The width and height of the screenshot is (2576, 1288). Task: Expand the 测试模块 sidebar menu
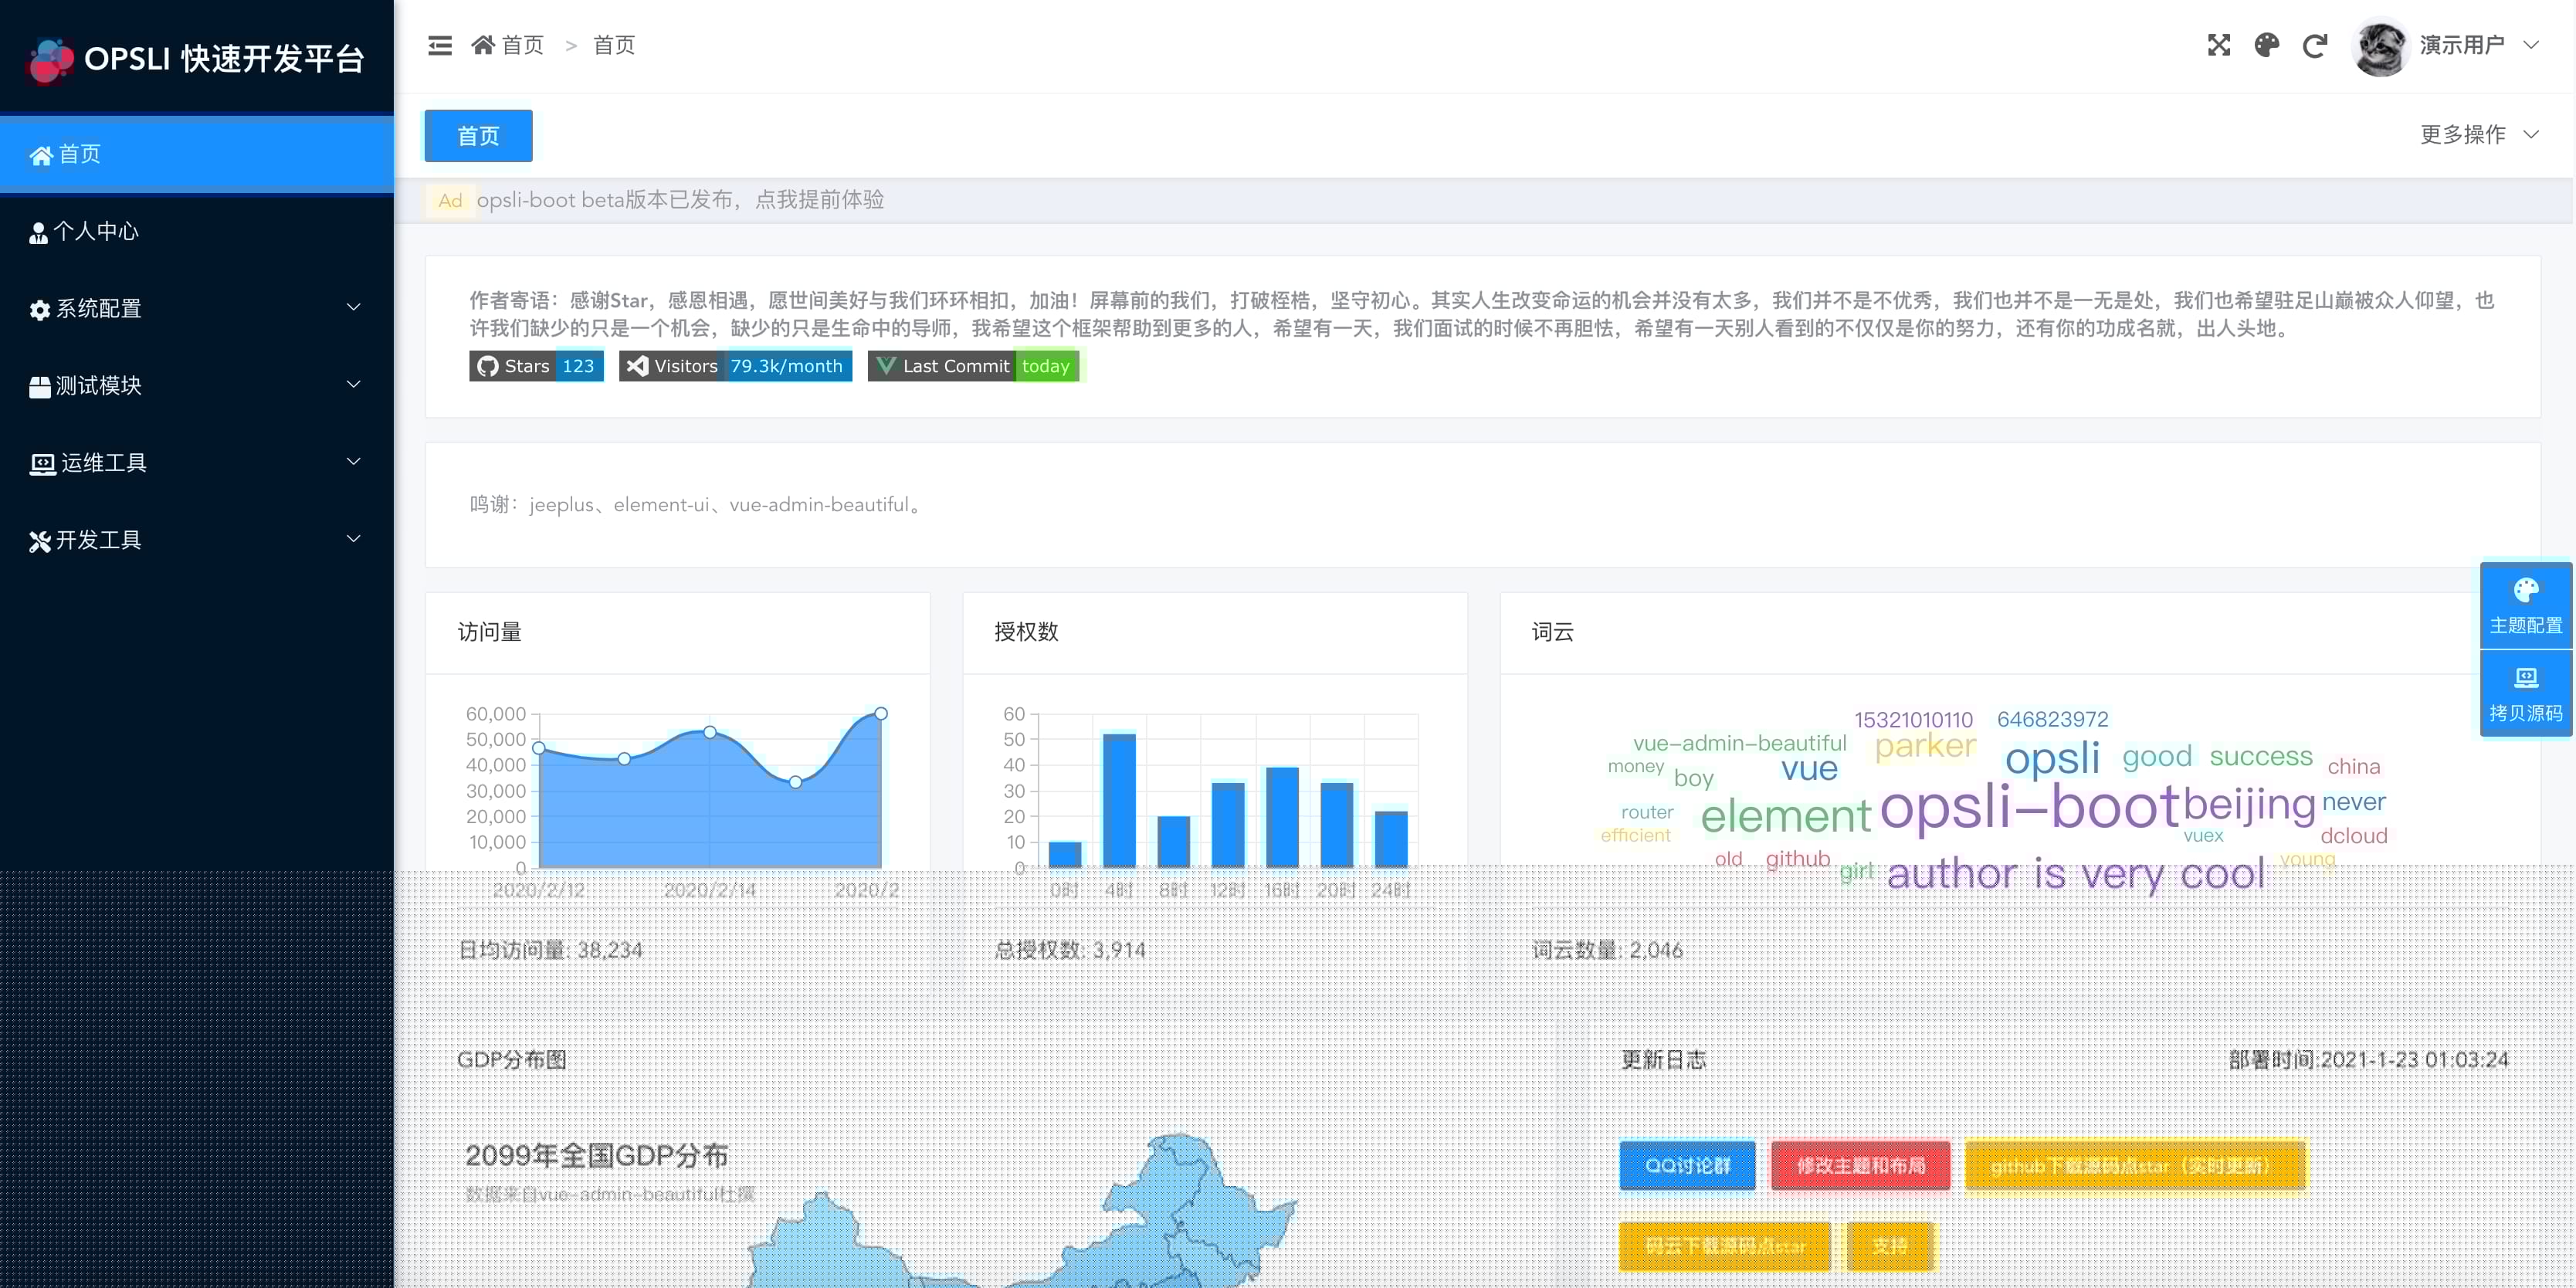[197, 385]
